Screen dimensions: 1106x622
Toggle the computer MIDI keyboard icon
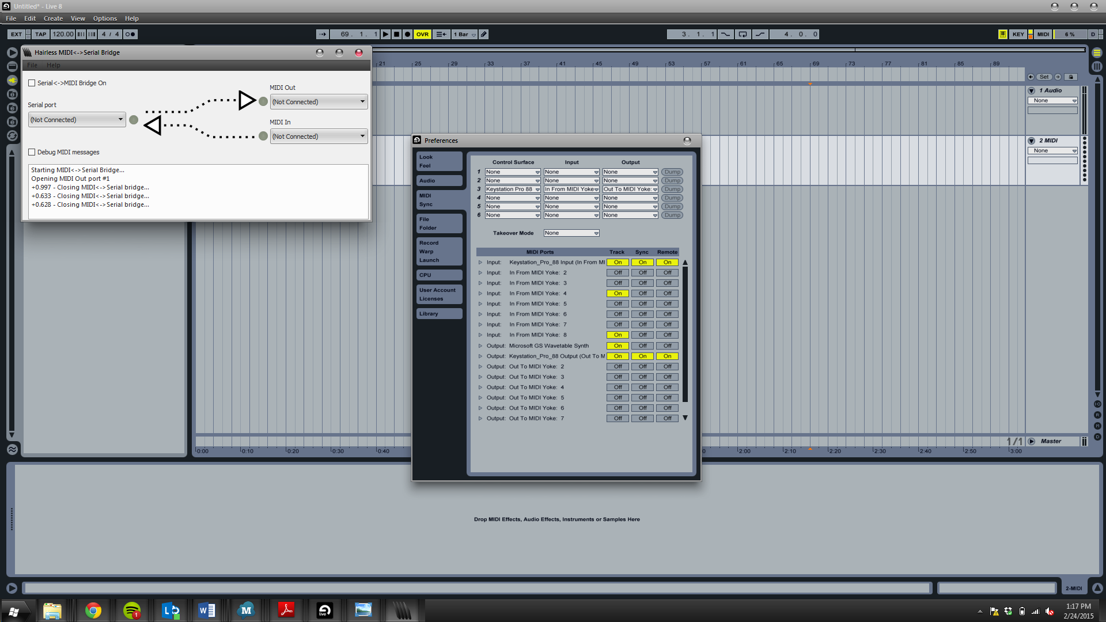1003,34
